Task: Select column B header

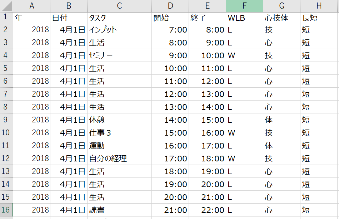Action: [x=69, y=6]
